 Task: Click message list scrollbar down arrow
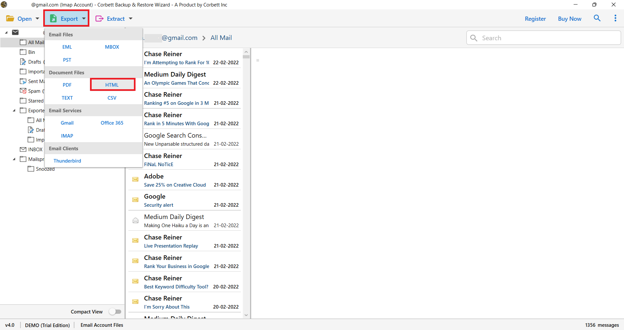click(x=246, y=315)
